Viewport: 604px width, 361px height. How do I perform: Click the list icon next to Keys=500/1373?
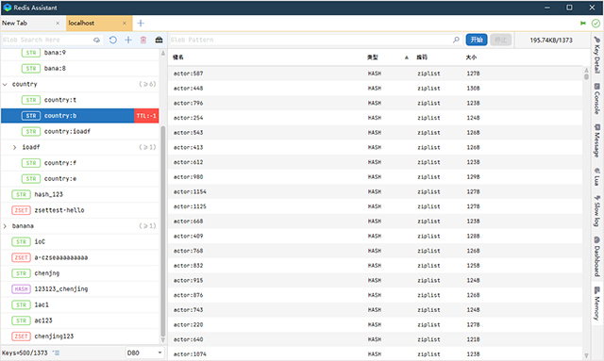click(57, 353)
